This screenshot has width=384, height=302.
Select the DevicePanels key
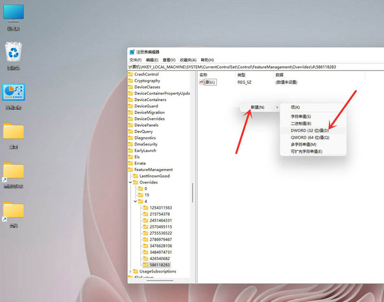(x=146, y=125)
